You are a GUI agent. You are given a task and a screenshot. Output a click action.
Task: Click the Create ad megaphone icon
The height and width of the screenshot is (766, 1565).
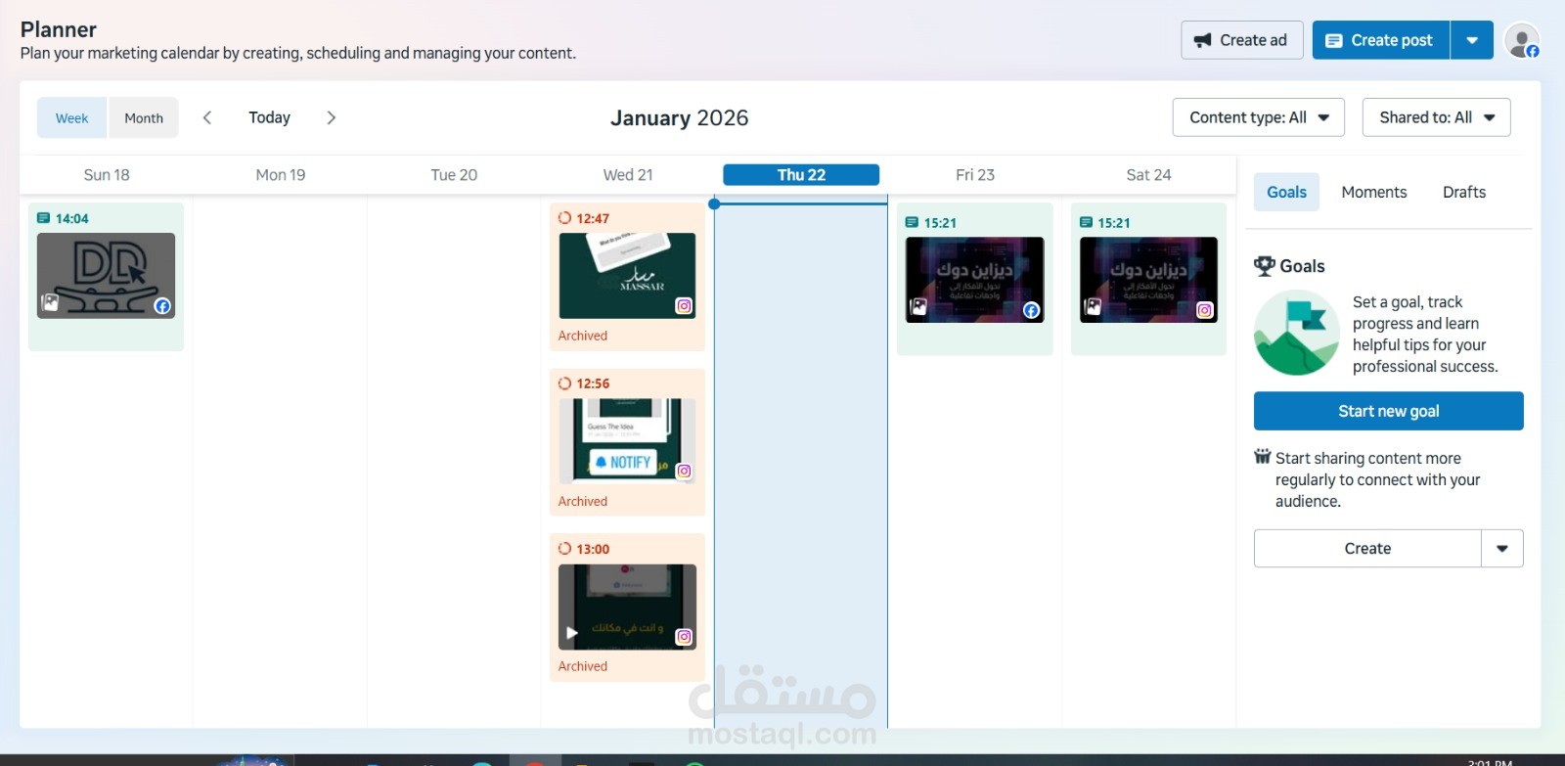(1202, 40)
